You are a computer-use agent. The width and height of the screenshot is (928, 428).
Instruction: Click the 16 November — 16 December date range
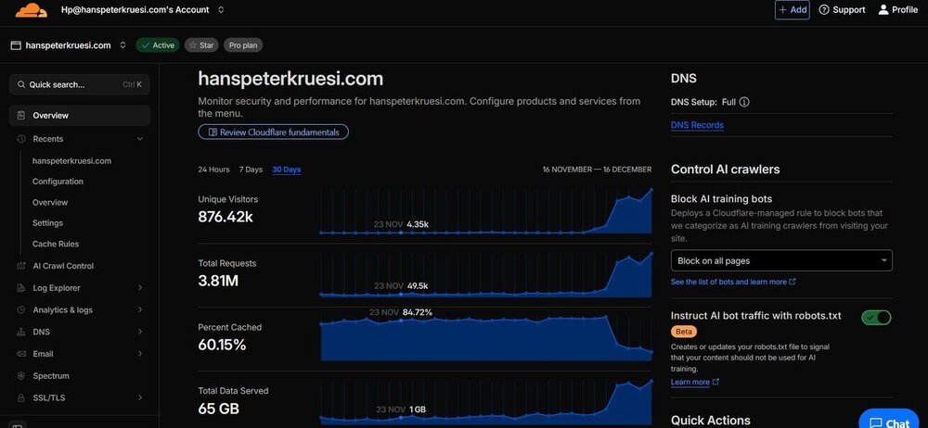[x=597, y=170]
